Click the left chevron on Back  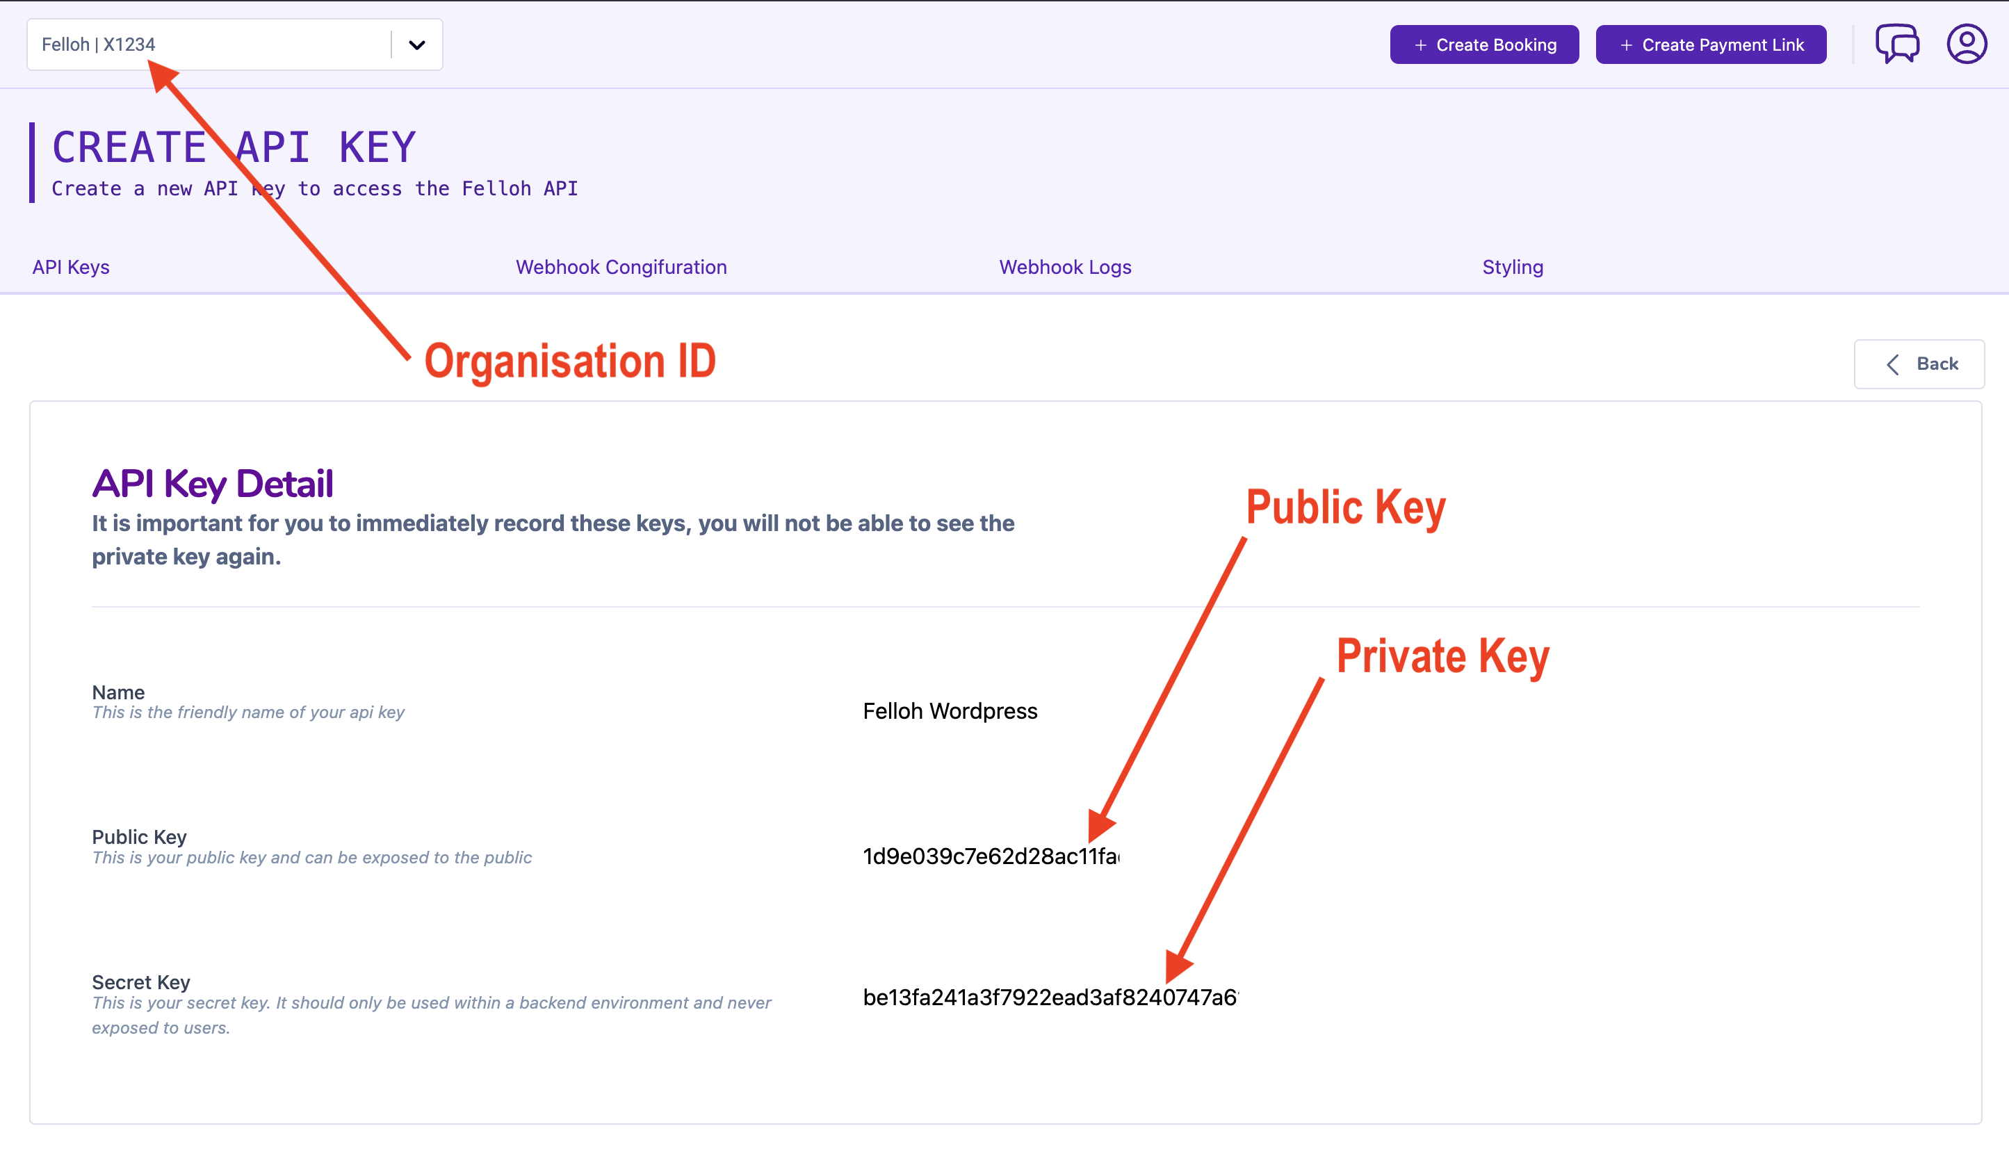pyautogui.click(x=1893, y=364)
